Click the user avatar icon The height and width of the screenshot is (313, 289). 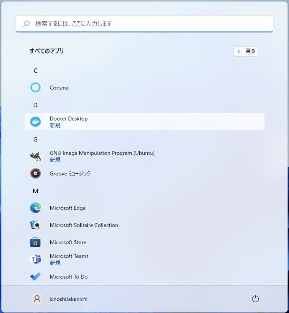[37, 299]
